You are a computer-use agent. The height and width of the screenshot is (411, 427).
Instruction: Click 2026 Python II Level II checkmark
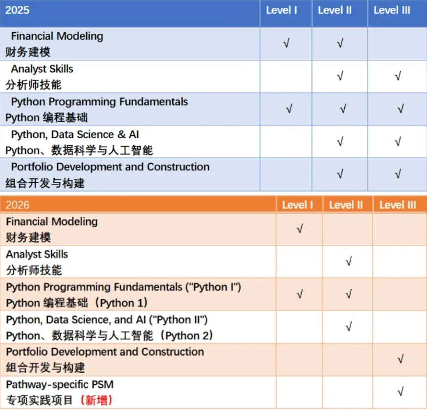(x=348, y=326)
